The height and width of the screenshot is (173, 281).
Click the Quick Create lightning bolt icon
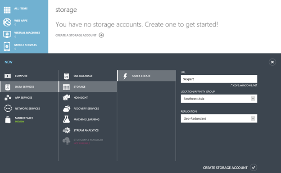[125, 76]
